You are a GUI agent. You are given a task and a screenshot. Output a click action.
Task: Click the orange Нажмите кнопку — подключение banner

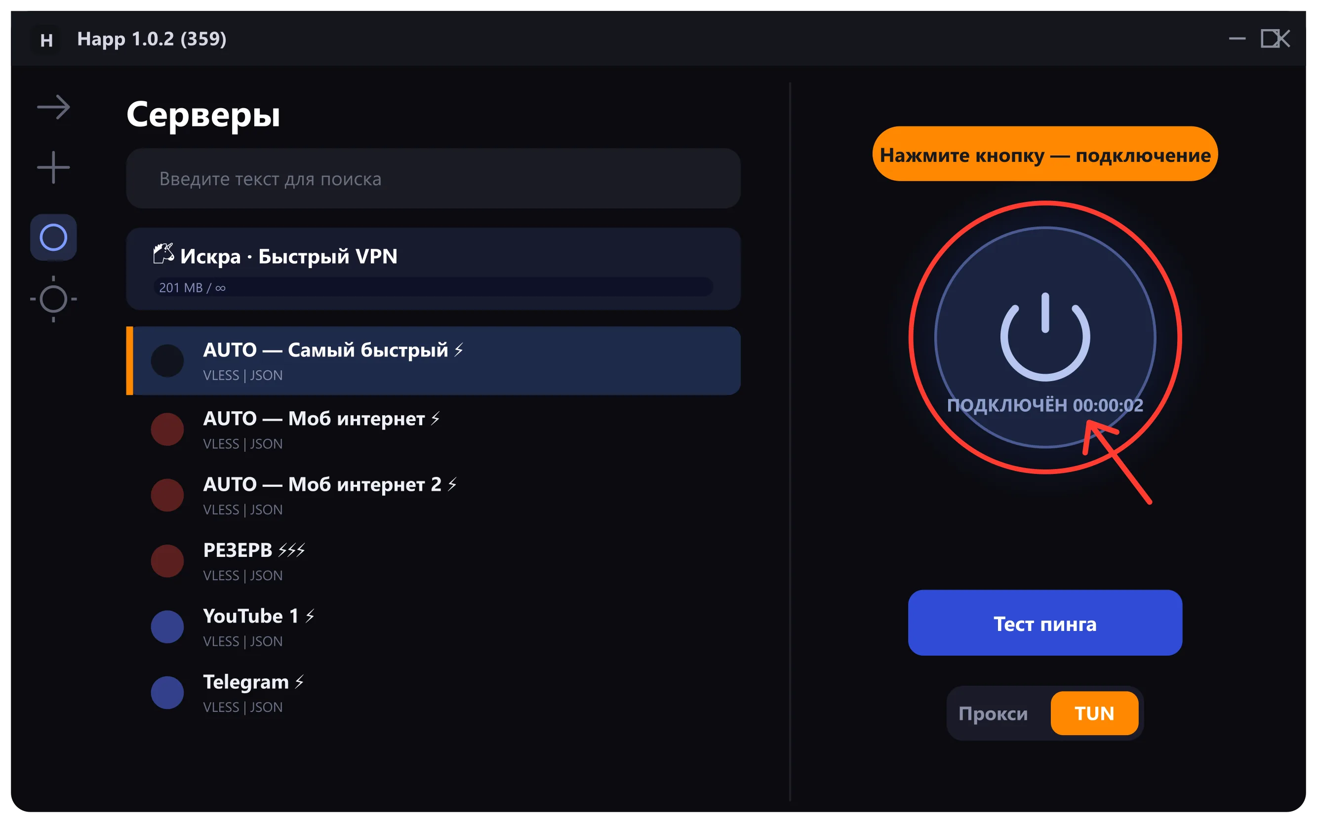click(1045, 154)
